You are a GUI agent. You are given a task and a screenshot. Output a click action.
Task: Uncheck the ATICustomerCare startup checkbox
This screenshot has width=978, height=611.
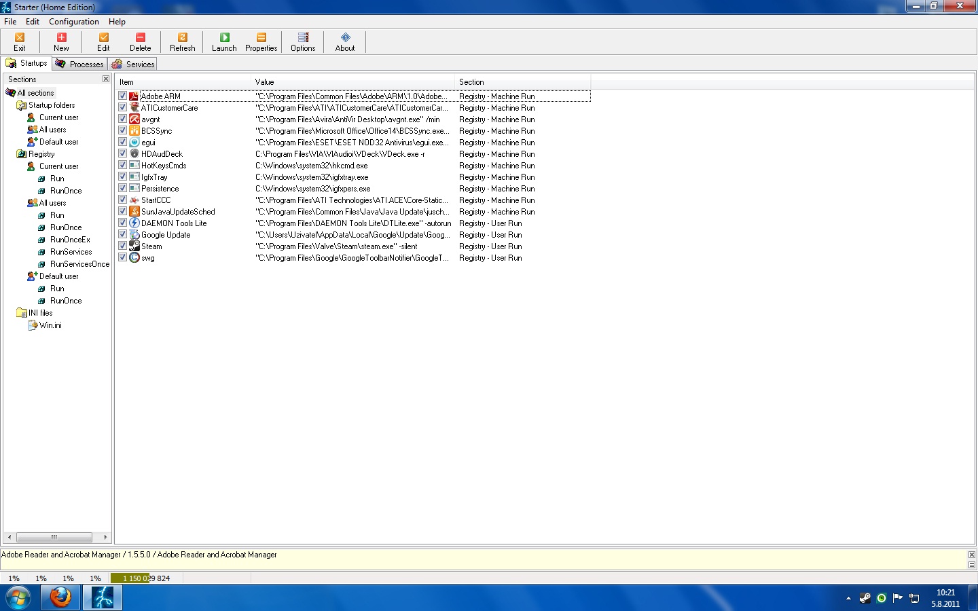[122, 107]
